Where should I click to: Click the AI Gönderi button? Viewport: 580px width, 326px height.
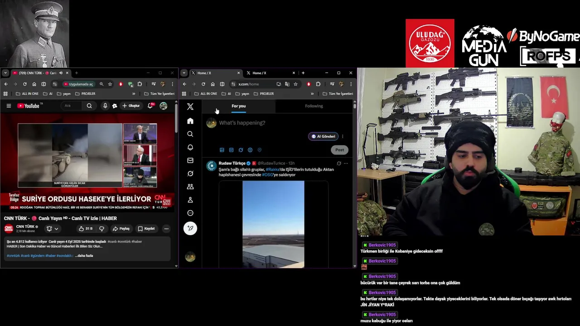[x=323, y=136]
